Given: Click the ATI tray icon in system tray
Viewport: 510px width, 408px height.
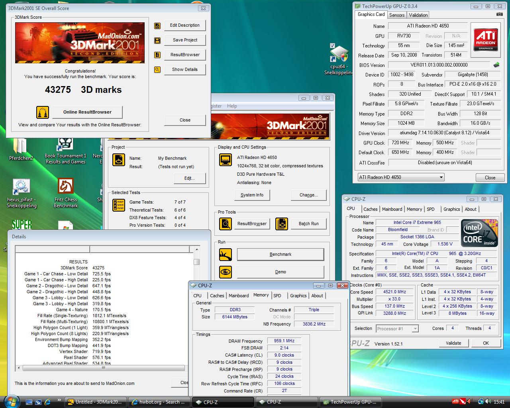Looking at the screenshot, I should coord(455,402).
